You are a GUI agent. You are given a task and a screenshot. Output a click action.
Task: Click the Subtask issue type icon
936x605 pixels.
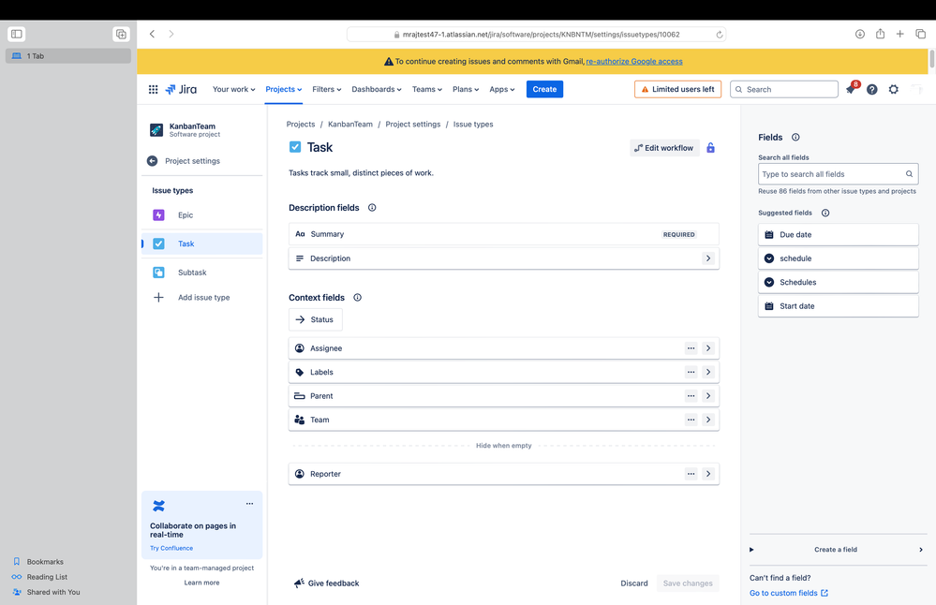pos(158,273)
